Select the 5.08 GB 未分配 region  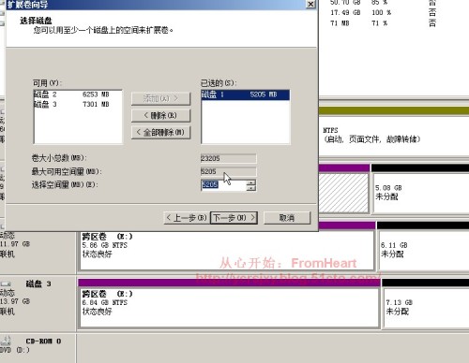pyautogui.click(x=421, y=193)
